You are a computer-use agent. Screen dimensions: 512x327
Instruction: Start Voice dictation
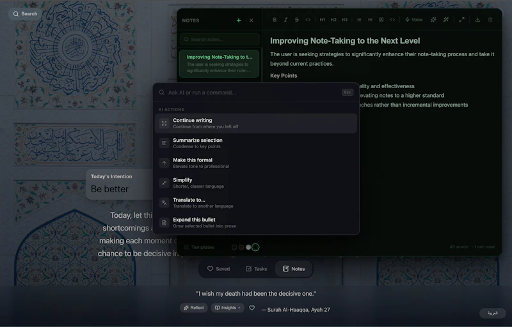point(413,20)
